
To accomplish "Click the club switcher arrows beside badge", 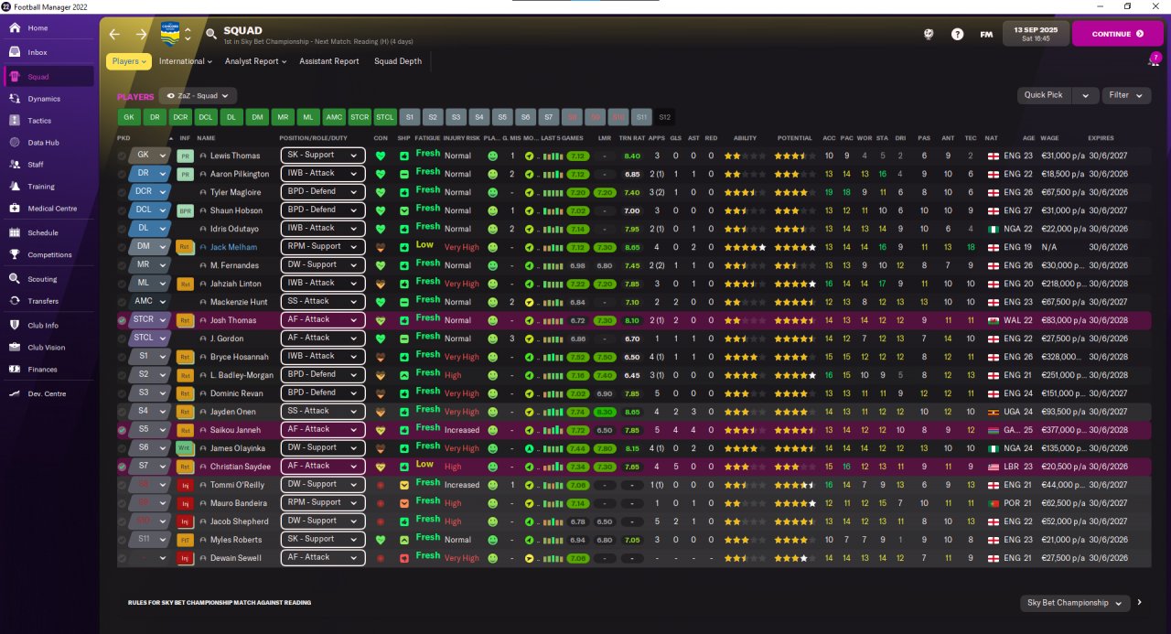I will click(188, 34).
